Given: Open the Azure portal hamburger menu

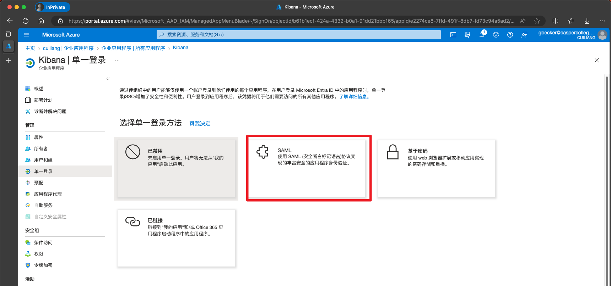Looking at the screenshot, I should coord(27,35).
